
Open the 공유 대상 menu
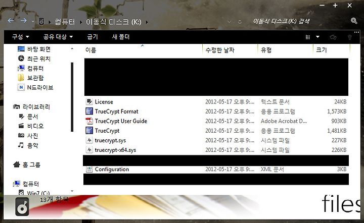pyautogui.click(x=58, y=37)
